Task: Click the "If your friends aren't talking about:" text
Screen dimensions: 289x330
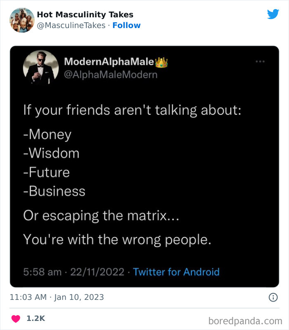Action: tap(132, 111)
